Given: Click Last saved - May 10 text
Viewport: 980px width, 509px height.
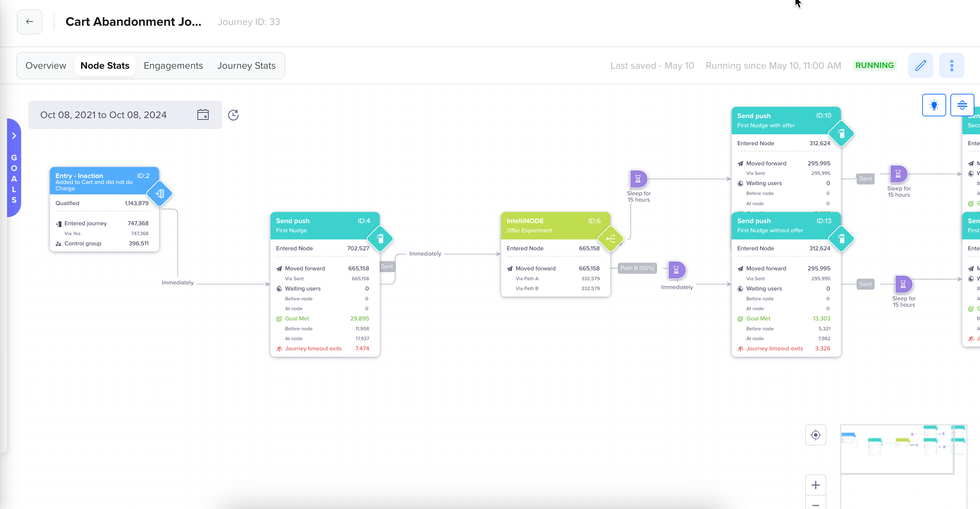Looking at the screenshot, I should tap(652, 66).
